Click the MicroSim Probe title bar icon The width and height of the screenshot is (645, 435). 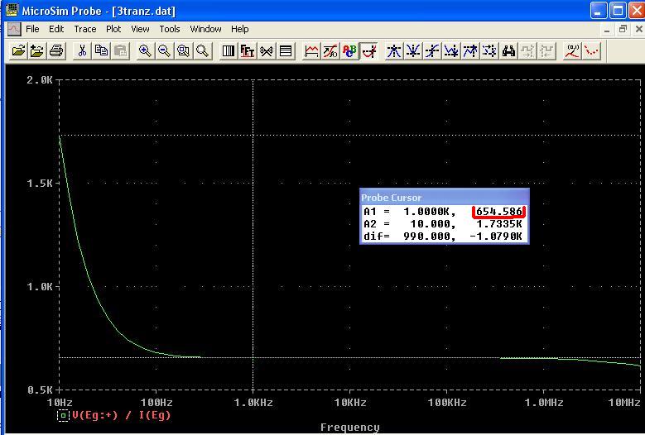click(12, 10)
